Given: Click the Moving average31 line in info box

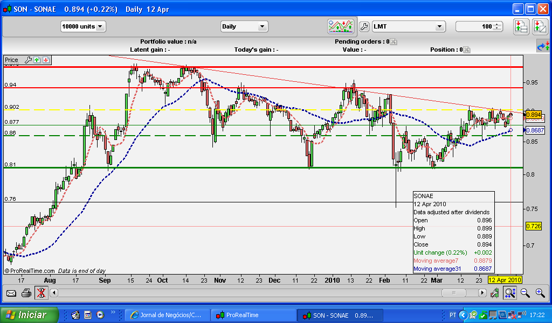Looking at the screenshot, I should coord(453,269).
